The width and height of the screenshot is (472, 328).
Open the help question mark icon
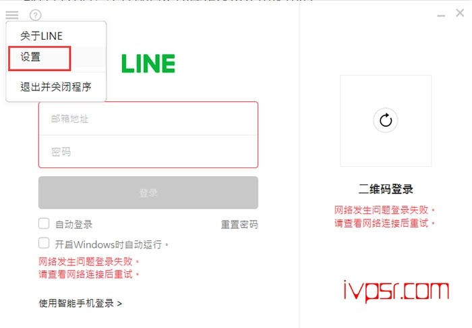click(36, 15)
